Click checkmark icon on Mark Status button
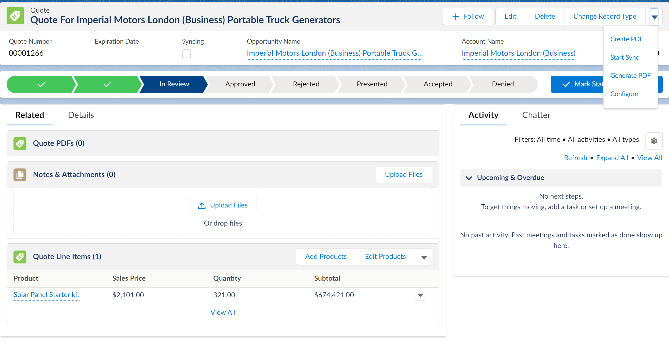 (566, 84)
